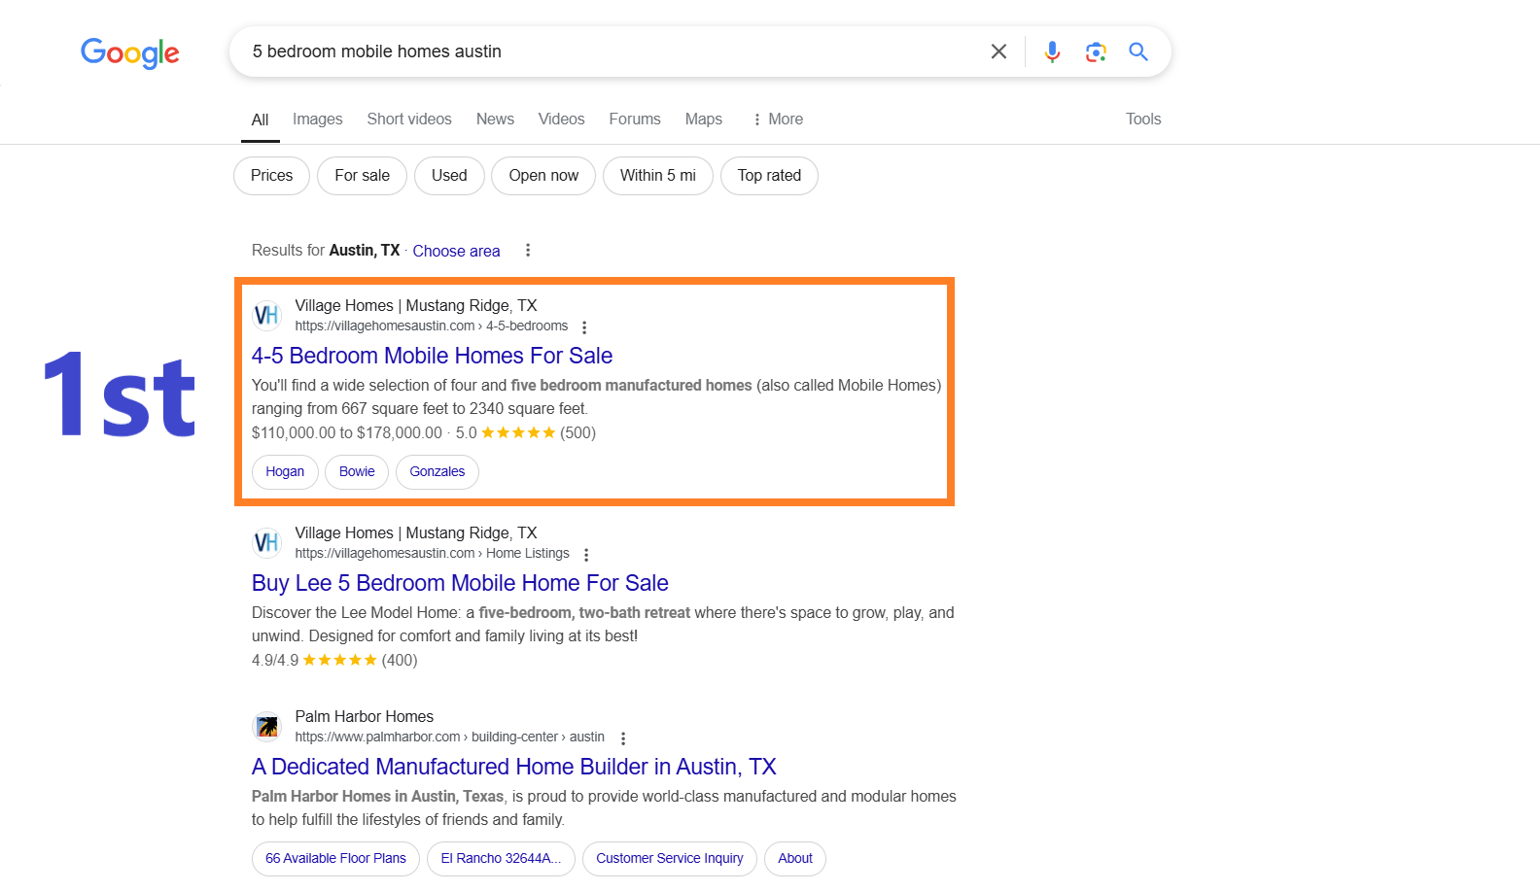1540x892 pixels.
Task: Clear the search query with X icon
Action: coord(998,51)
